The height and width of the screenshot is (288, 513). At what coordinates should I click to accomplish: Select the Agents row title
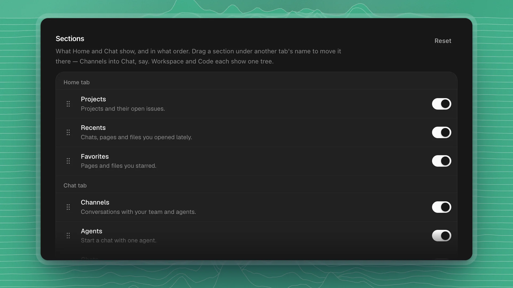[x=92, y=231]
